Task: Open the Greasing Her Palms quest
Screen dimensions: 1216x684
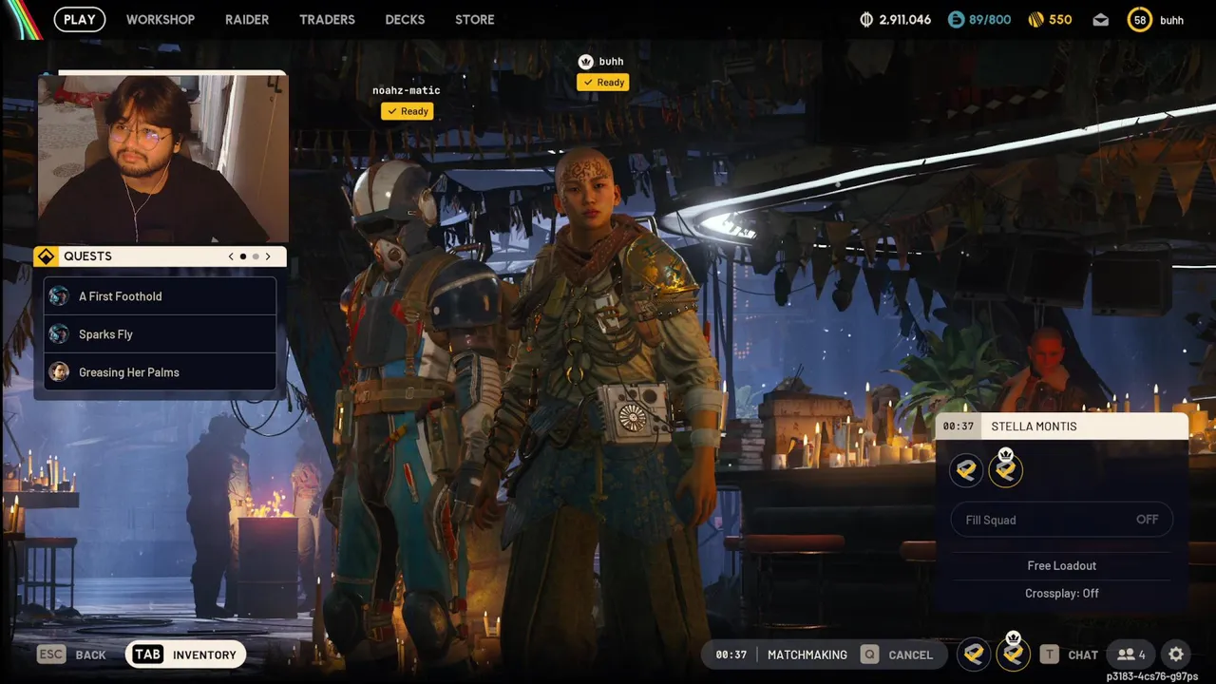Action: (160, 372)
